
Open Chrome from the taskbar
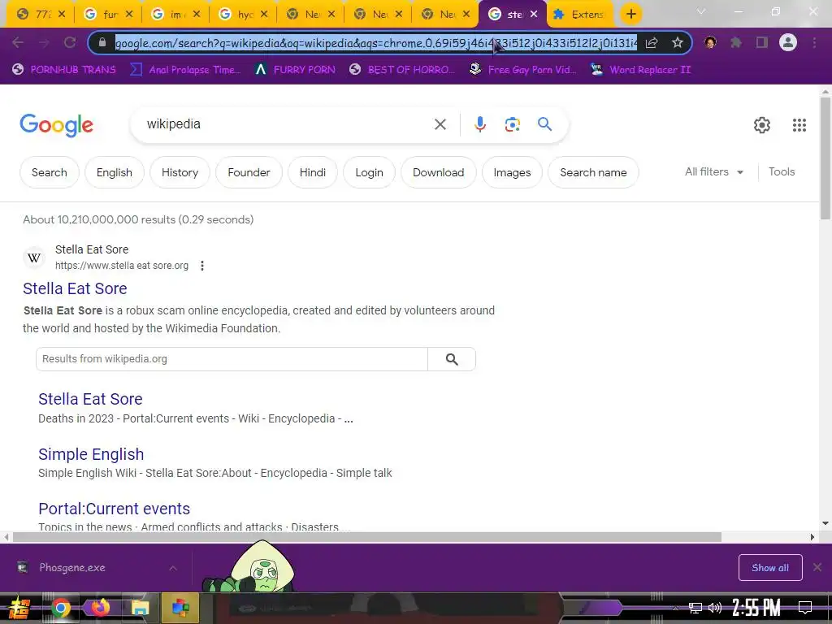click(x=60, y=608)
